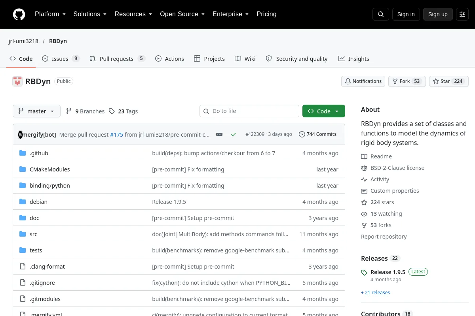Switch to the Wiki tab

245,58
